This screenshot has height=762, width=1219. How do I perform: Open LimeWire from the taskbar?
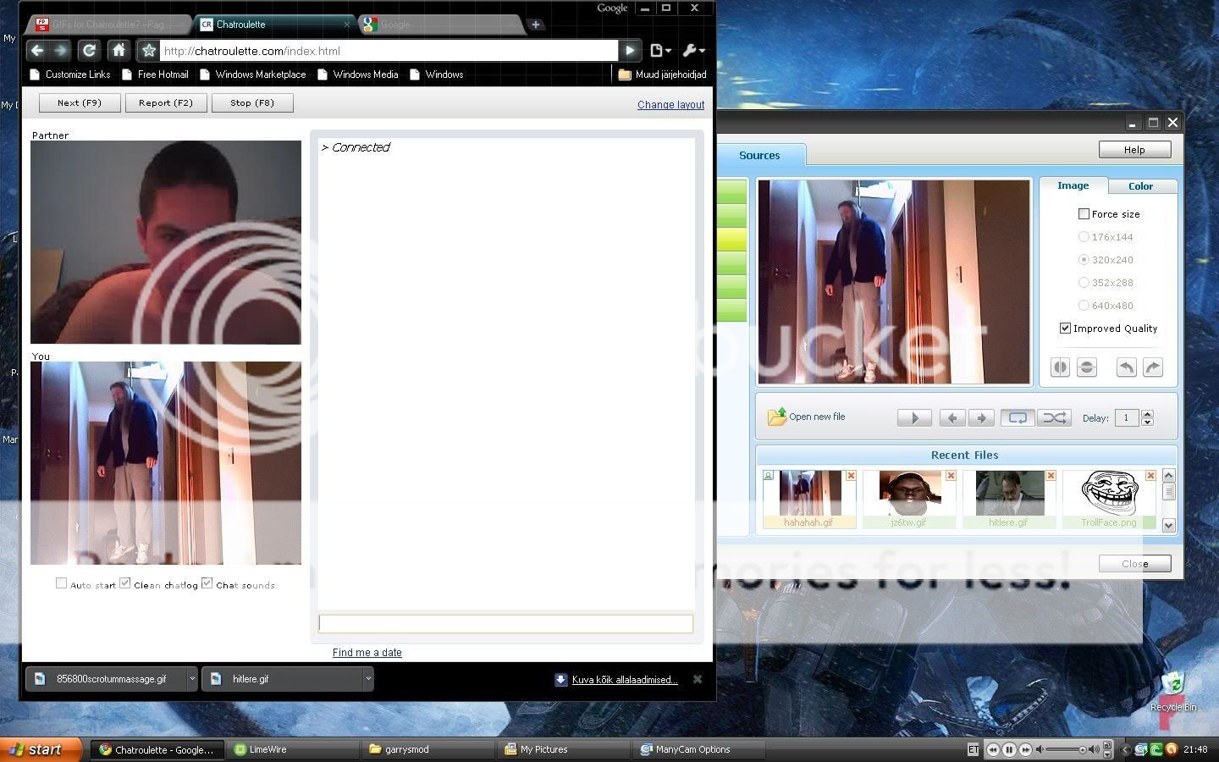292,749
